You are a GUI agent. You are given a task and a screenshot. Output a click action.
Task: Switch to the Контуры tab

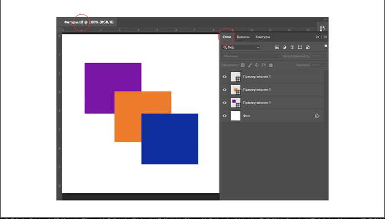[263, 37]
